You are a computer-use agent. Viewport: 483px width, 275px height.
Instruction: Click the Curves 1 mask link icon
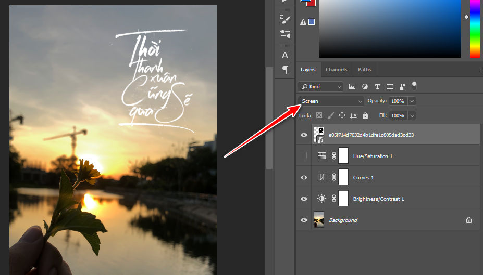(334, 177)
